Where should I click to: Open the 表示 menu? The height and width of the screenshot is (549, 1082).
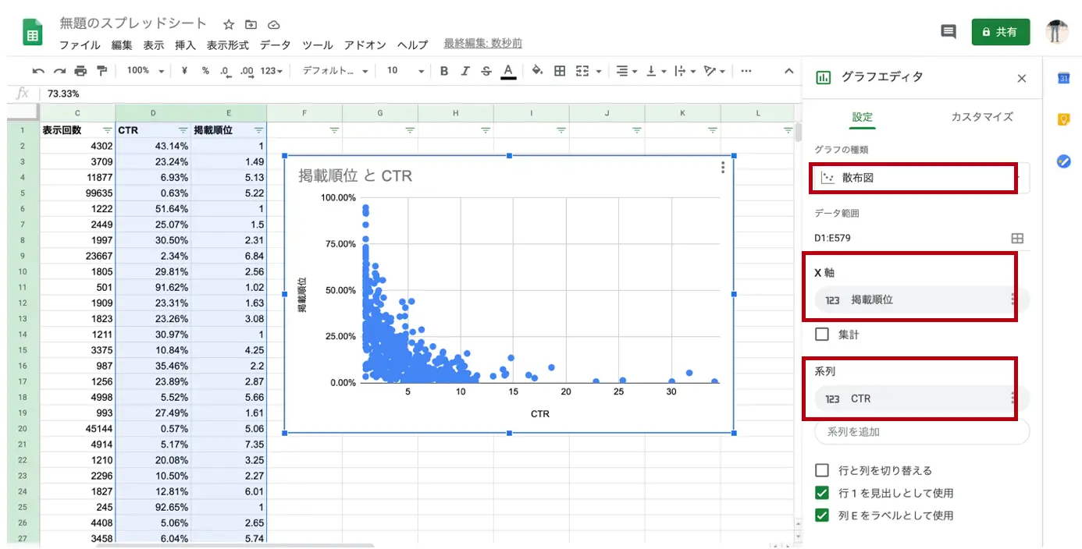[154, 45]
